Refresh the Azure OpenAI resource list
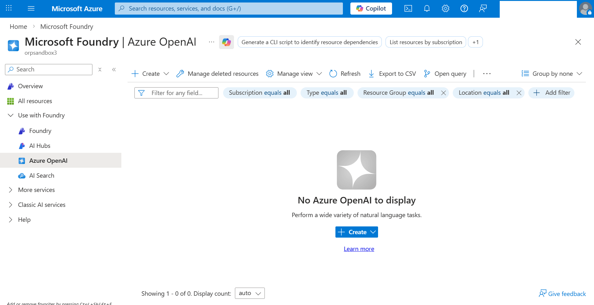This screenshot has height=305, width=594. coord(344,74)
